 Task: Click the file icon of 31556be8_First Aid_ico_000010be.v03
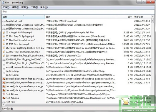click(x=4, y=63)
